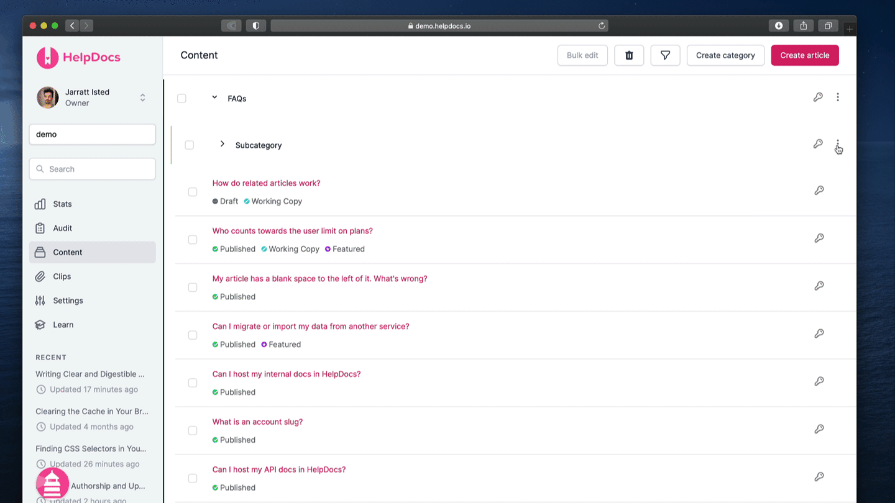Open 'Can I host my API docs in HelpDocs?'
The image size is (895, 503).
tap(279, 469)
